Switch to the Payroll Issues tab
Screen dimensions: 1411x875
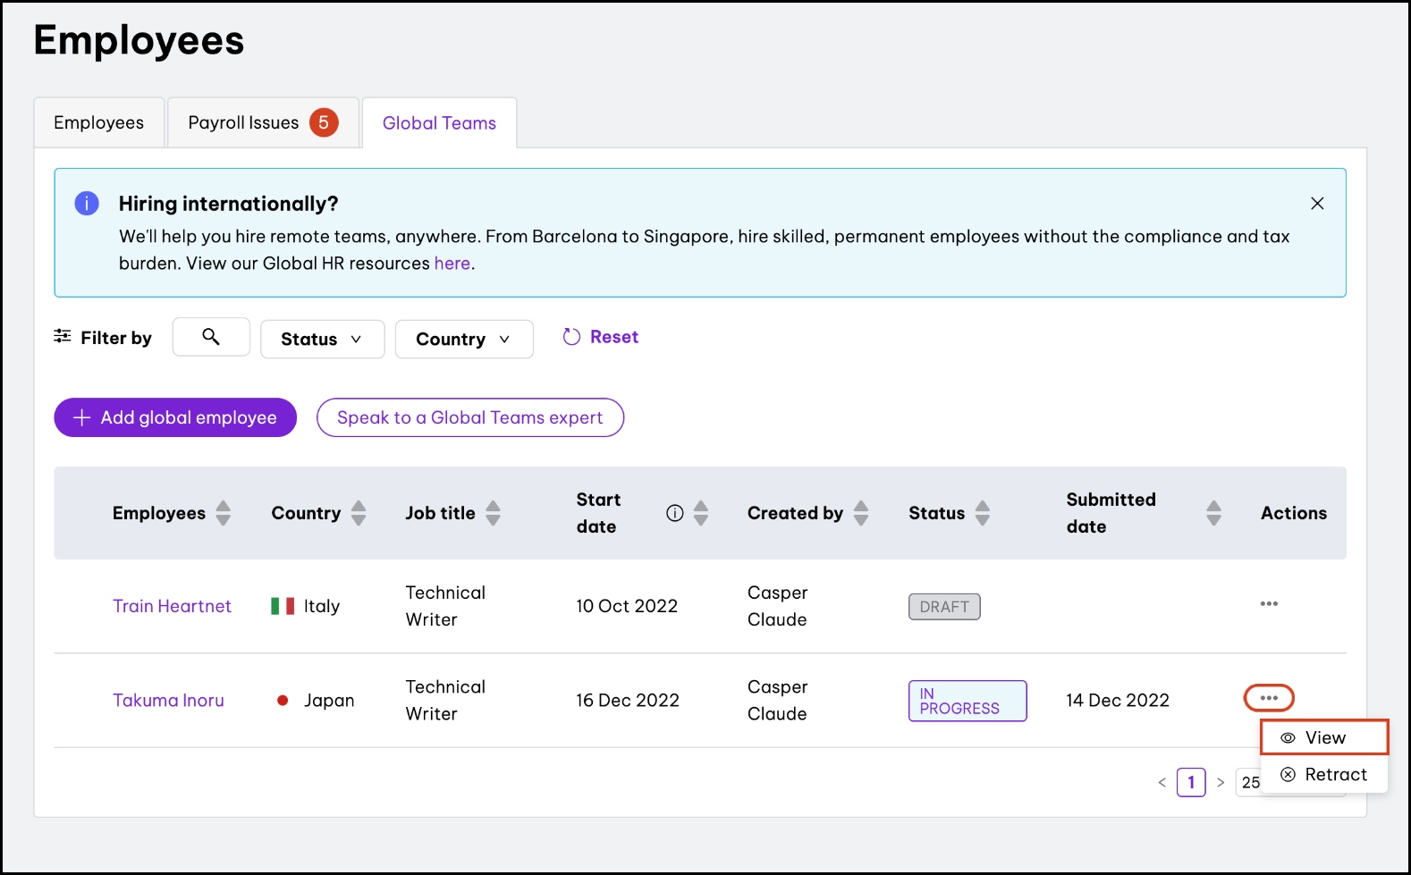(262, 123)
